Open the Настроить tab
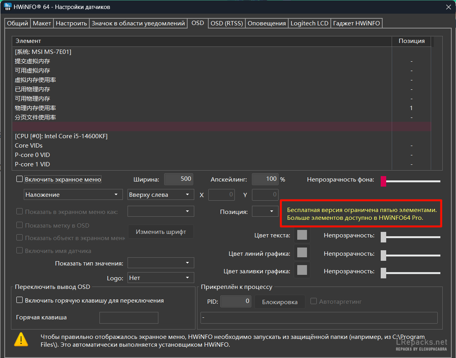 [x=71, y=23]
